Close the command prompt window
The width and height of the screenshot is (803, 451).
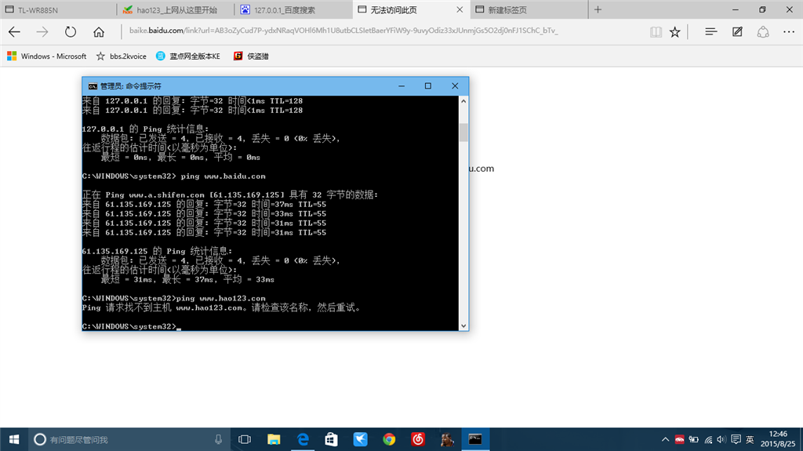click(455, 86)
